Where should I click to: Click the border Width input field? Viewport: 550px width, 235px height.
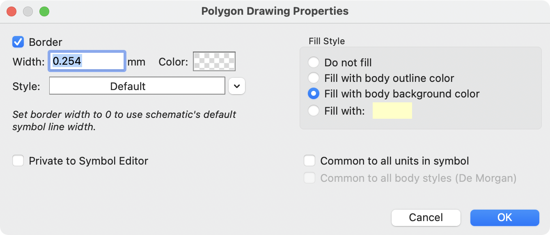[87, 61]
